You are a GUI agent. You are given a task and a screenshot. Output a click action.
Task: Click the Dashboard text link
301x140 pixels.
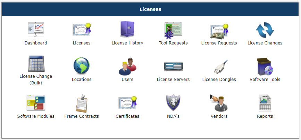36,43
